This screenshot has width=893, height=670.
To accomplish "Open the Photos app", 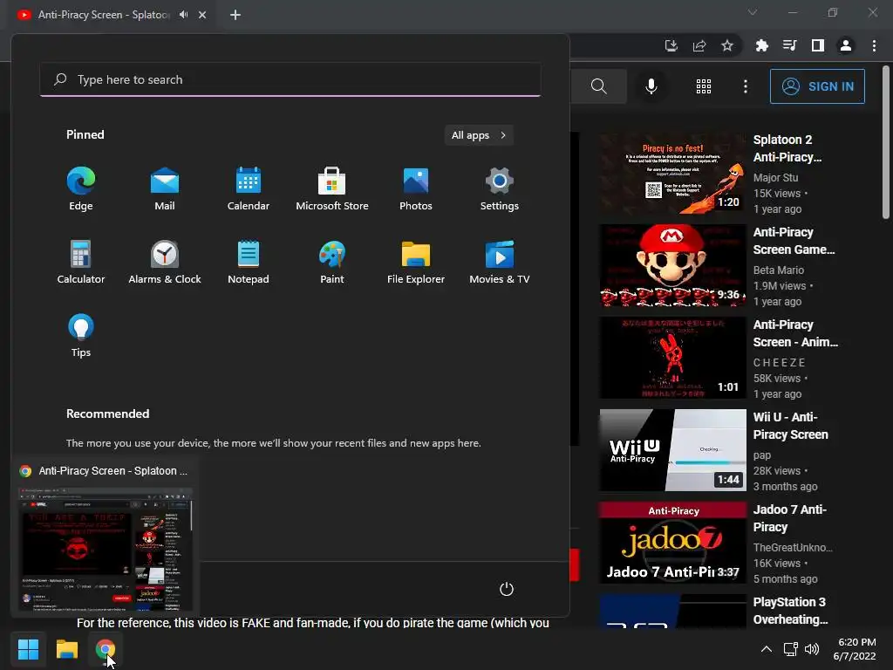I will pyautogui.click(x=416, y=188).
